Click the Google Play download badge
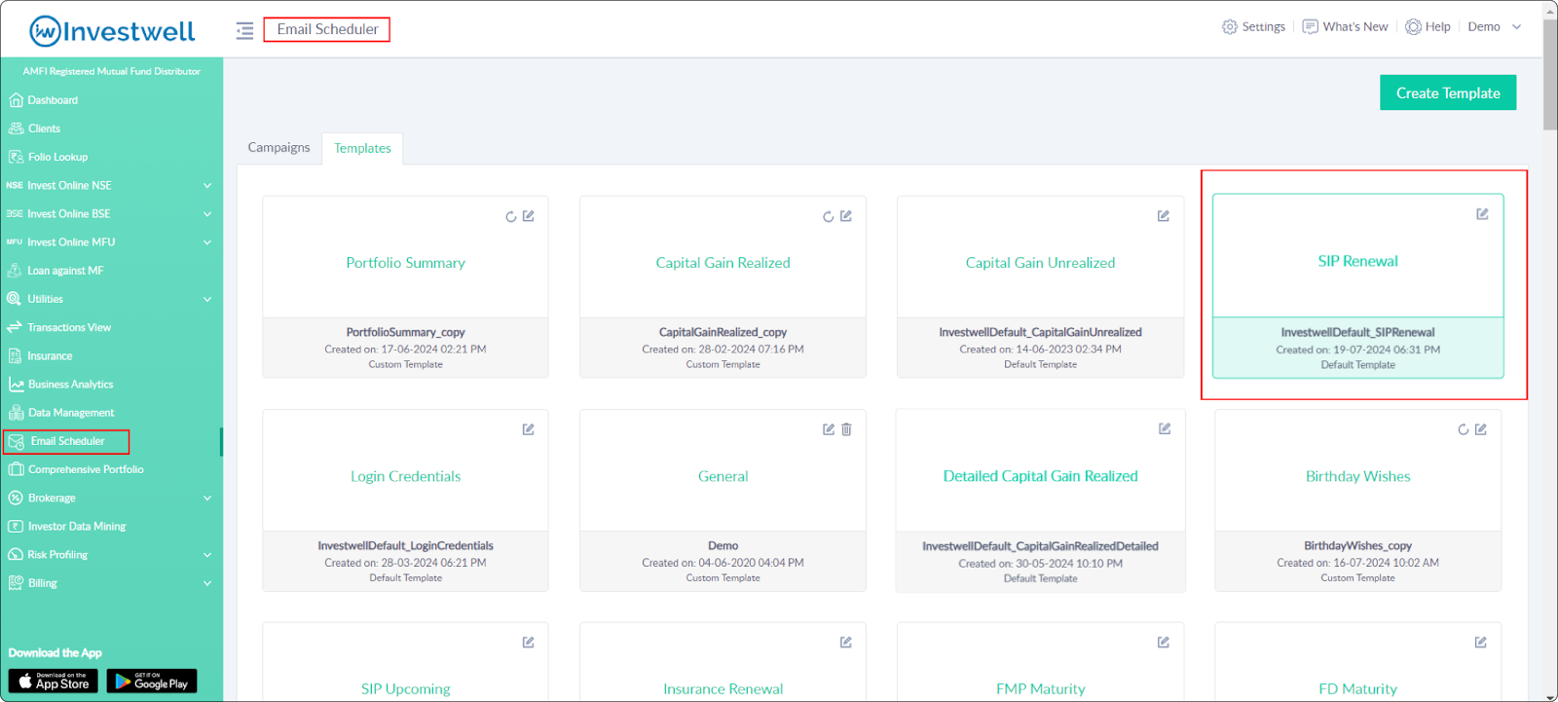 tap(152, 681)
